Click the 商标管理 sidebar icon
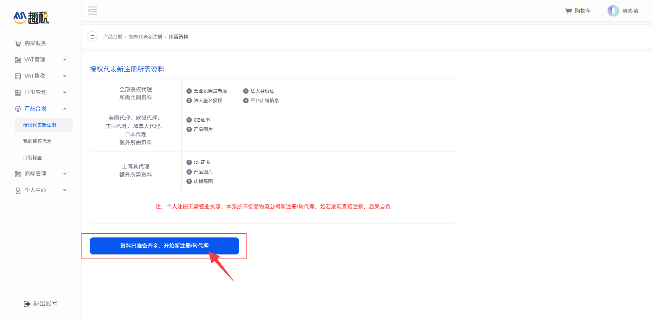Screen dimensions: 652x320 pos(18,174)
